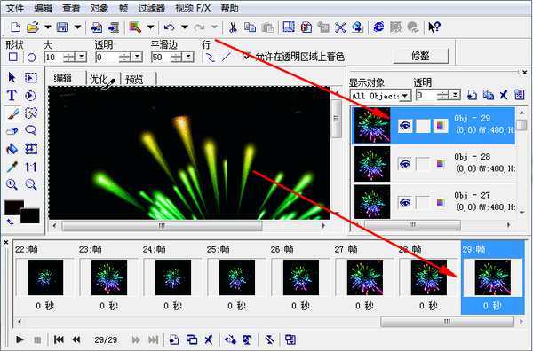Switch to the 预览 tab
533x351 pixels.
(x=135, y=80)
